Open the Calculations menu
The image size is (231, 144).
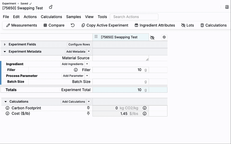51,17
